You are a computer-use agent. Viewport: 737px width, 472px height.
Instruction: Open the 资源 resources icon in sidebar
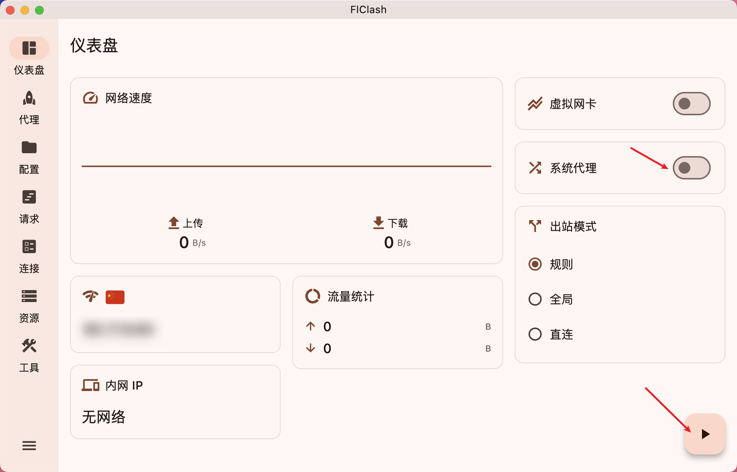tap(29, 296)
